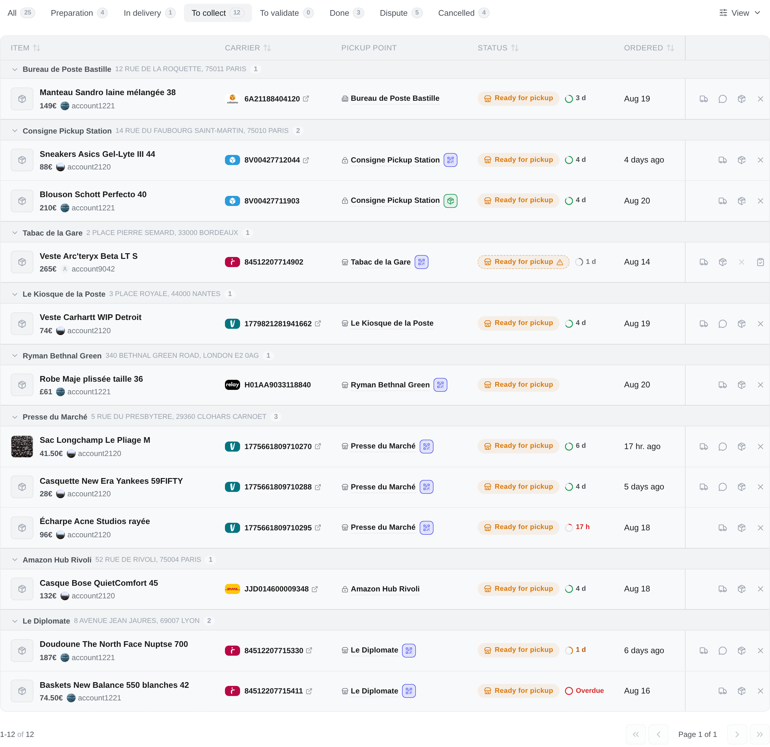Collapse the Le Kiosque de la Poste group
Screen dimensions: 770x747
click(x=14, y=294)
